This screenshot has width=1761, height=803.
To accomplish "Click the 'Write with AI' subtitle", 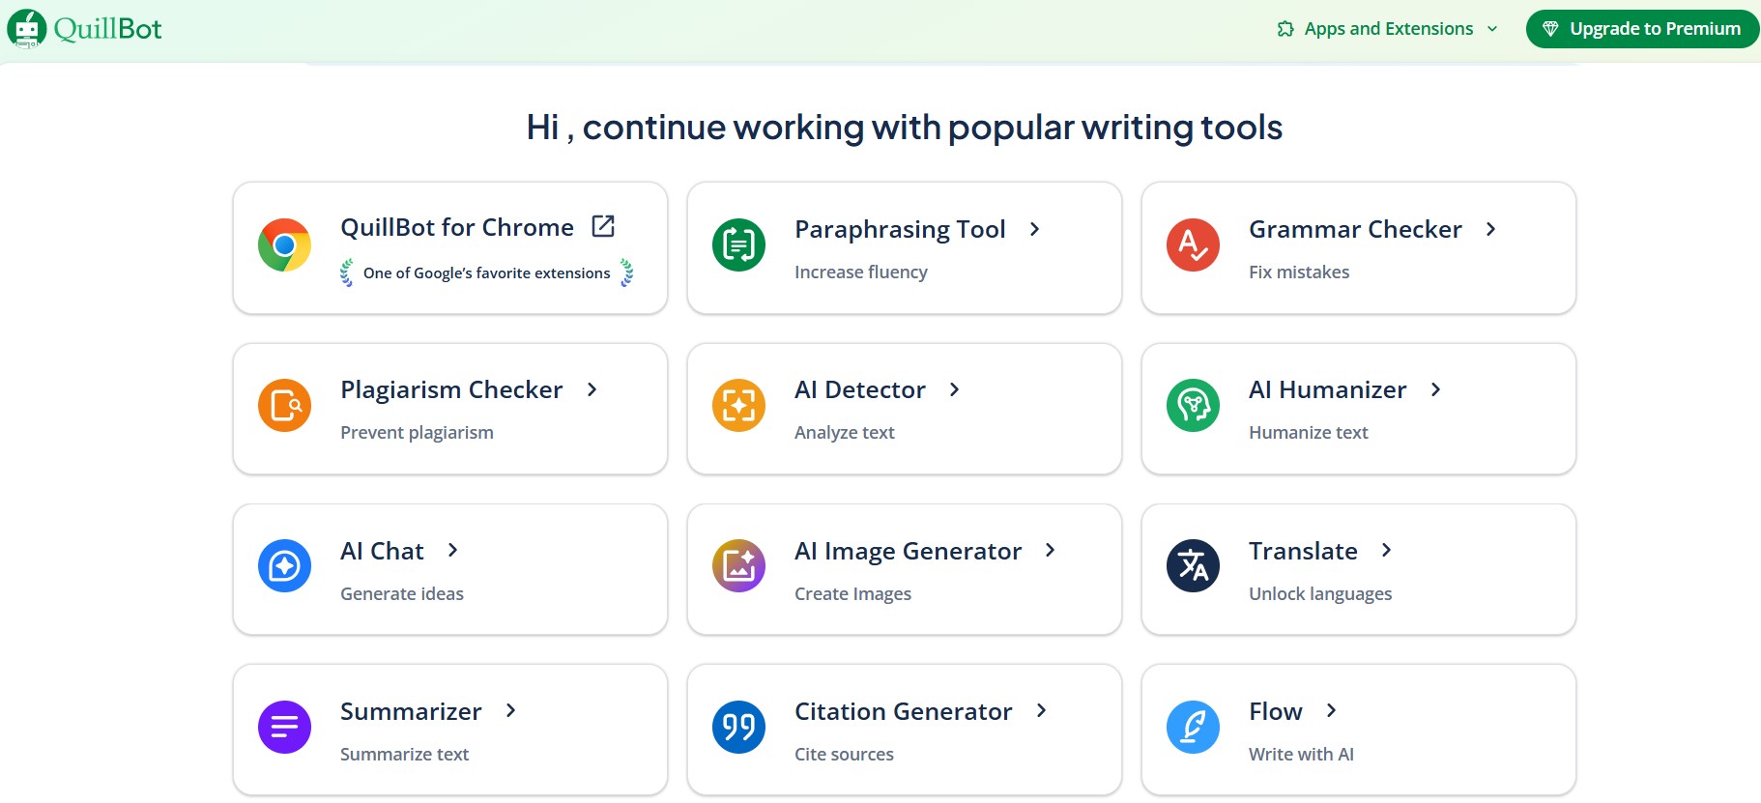I will (1301, 755).
